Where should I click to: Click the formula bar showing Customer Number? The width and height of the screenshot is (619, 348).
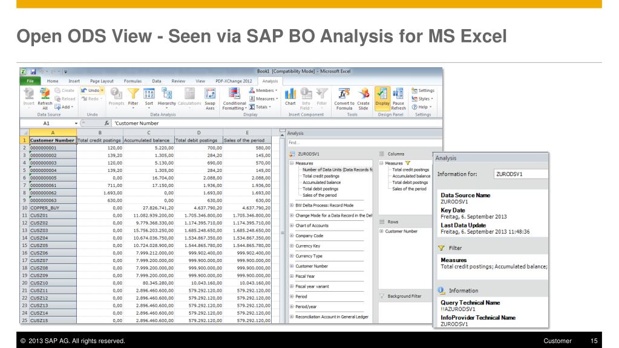pos(277,123)
